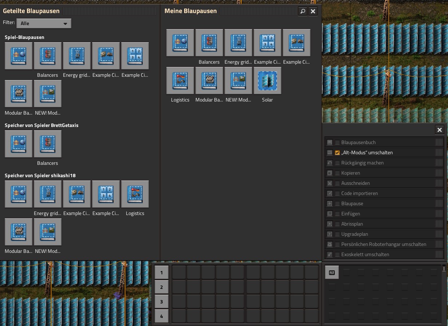Click the Speicher von Spieler shikashi18 heading
The image size is (448, 326).
(x=40, y=175)
